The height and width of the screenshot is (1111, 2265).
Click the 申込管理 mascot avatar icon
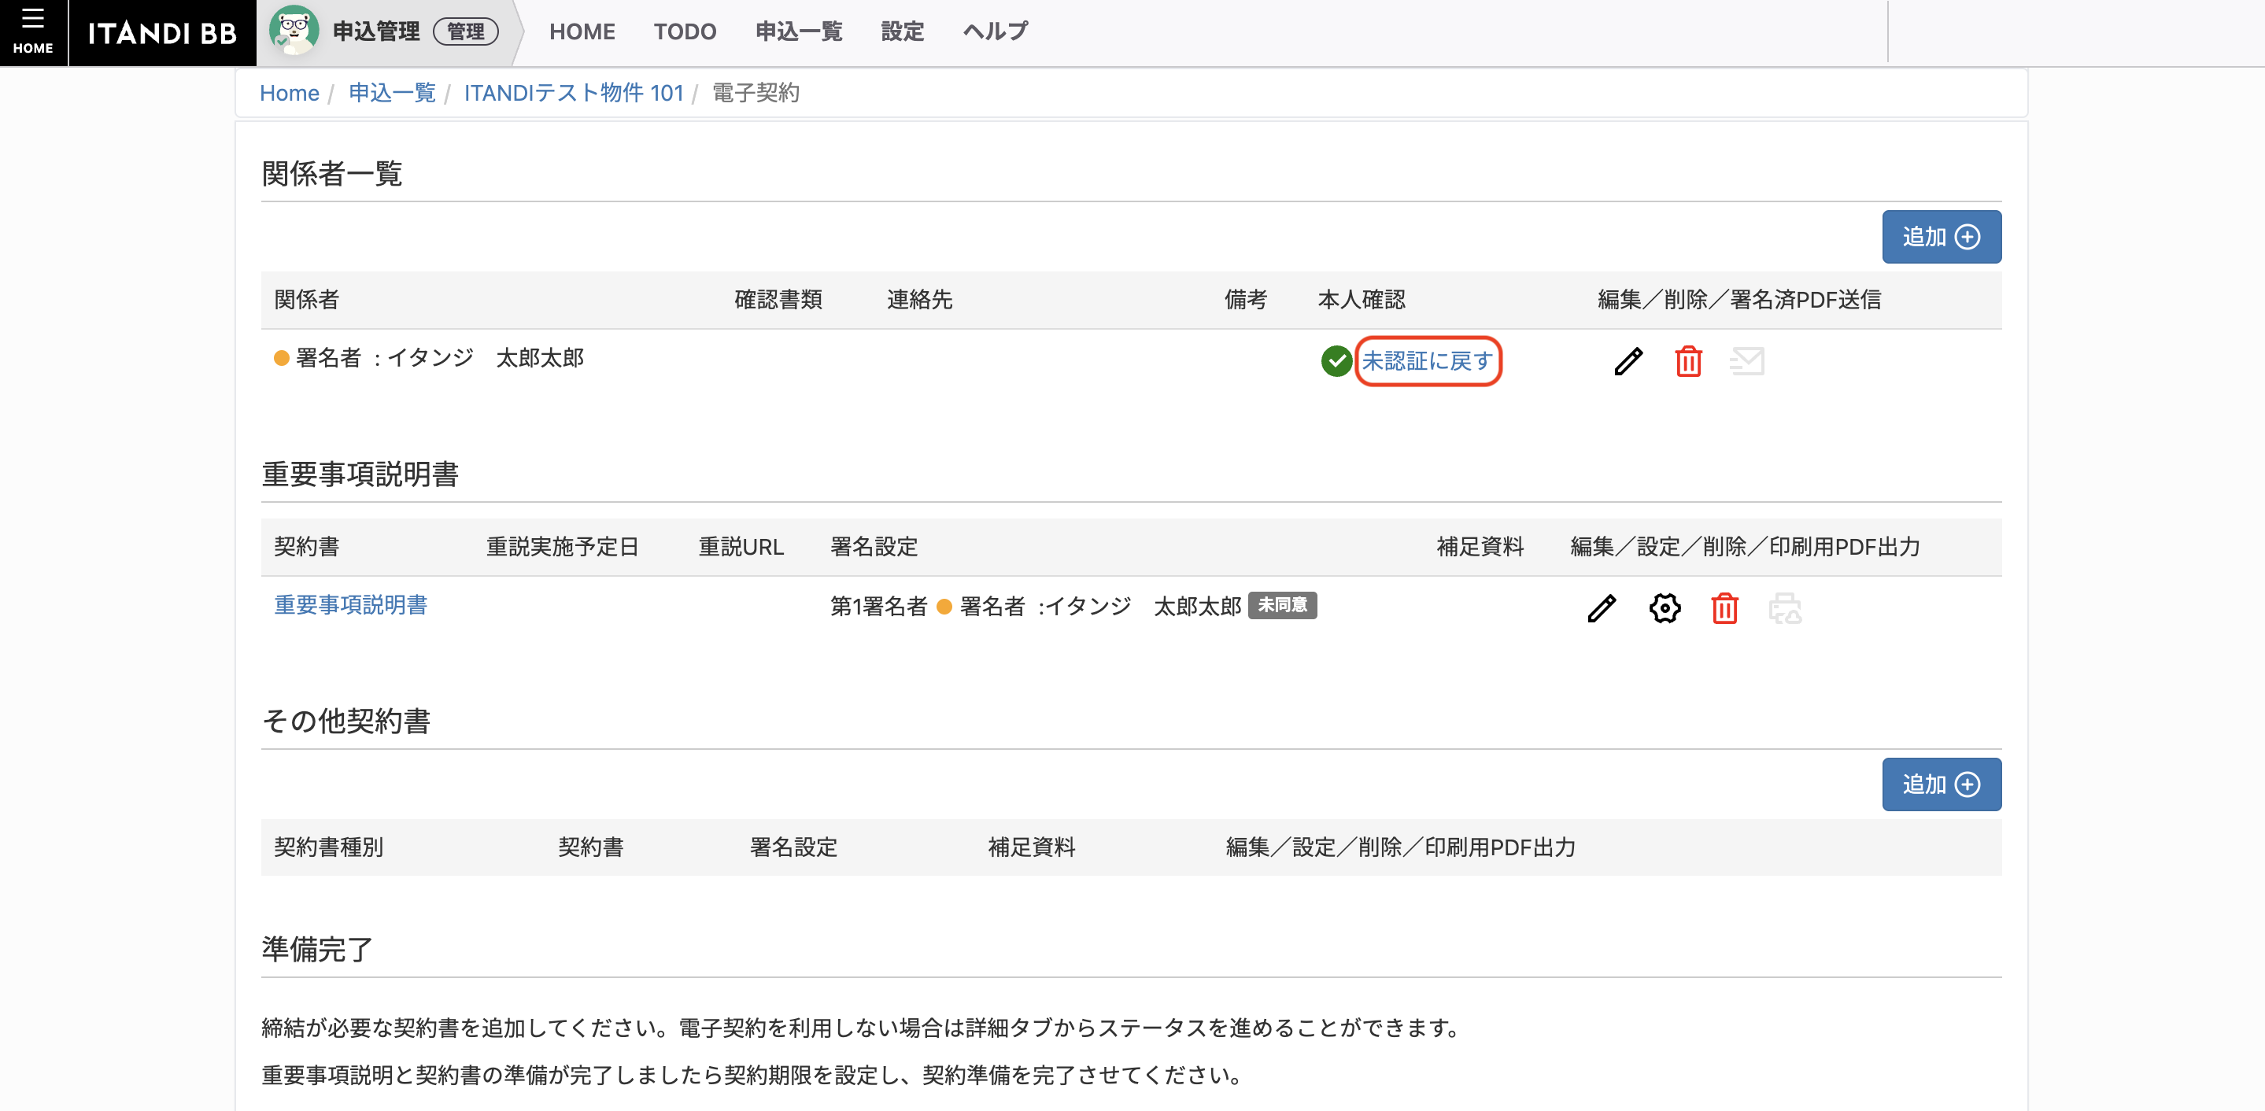294,31
